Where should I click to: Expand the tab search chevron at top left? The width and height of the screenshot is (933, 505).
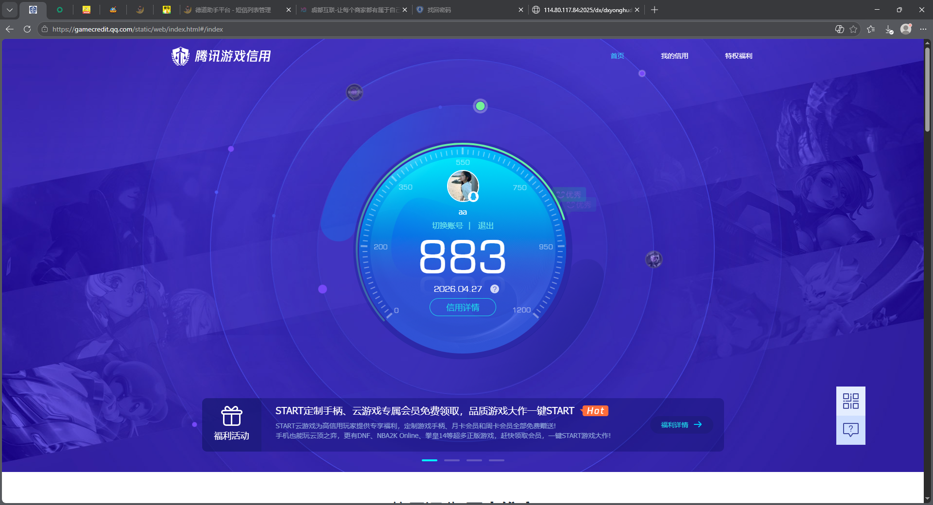click(x=9, y=9)
